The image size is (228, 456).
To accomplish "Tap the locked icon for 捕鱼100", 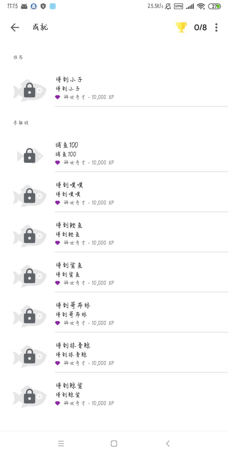I will 30,156.
